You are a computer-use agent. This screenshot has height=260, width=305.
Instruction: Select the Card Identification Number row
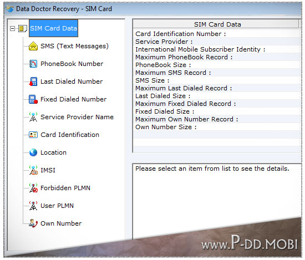tap(216, 34)
